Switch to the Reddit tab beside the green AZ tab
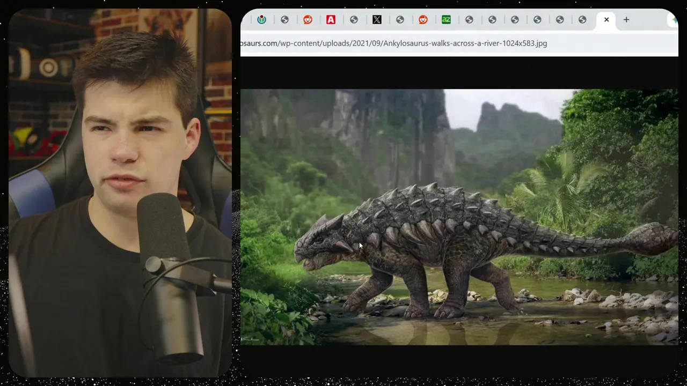The height and width of the screenshot is (386, 687). 423,20
